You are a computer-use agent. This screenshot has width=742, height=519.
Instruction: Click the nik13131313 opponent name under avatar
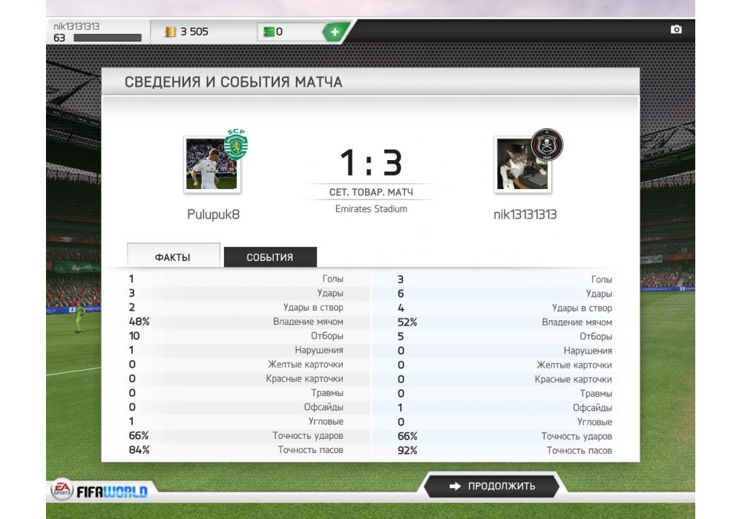tap(525, 214)
